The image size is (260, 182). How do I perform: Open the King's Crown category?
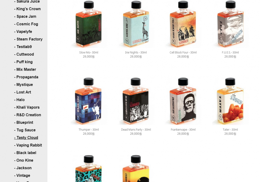pyautogui.click(x=28, y=9)
